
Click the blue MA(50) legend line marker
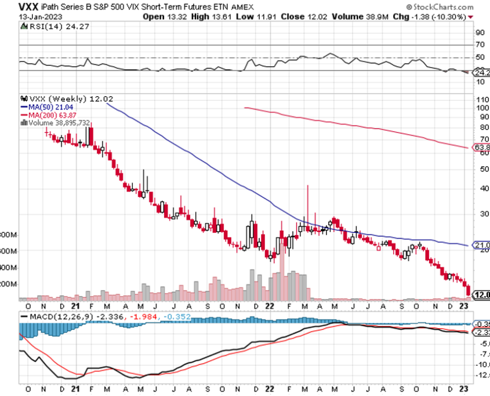pos(23,107)
